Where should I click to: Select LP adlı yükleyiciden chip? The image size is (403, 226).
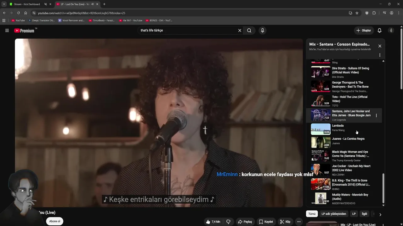[334, 214]
